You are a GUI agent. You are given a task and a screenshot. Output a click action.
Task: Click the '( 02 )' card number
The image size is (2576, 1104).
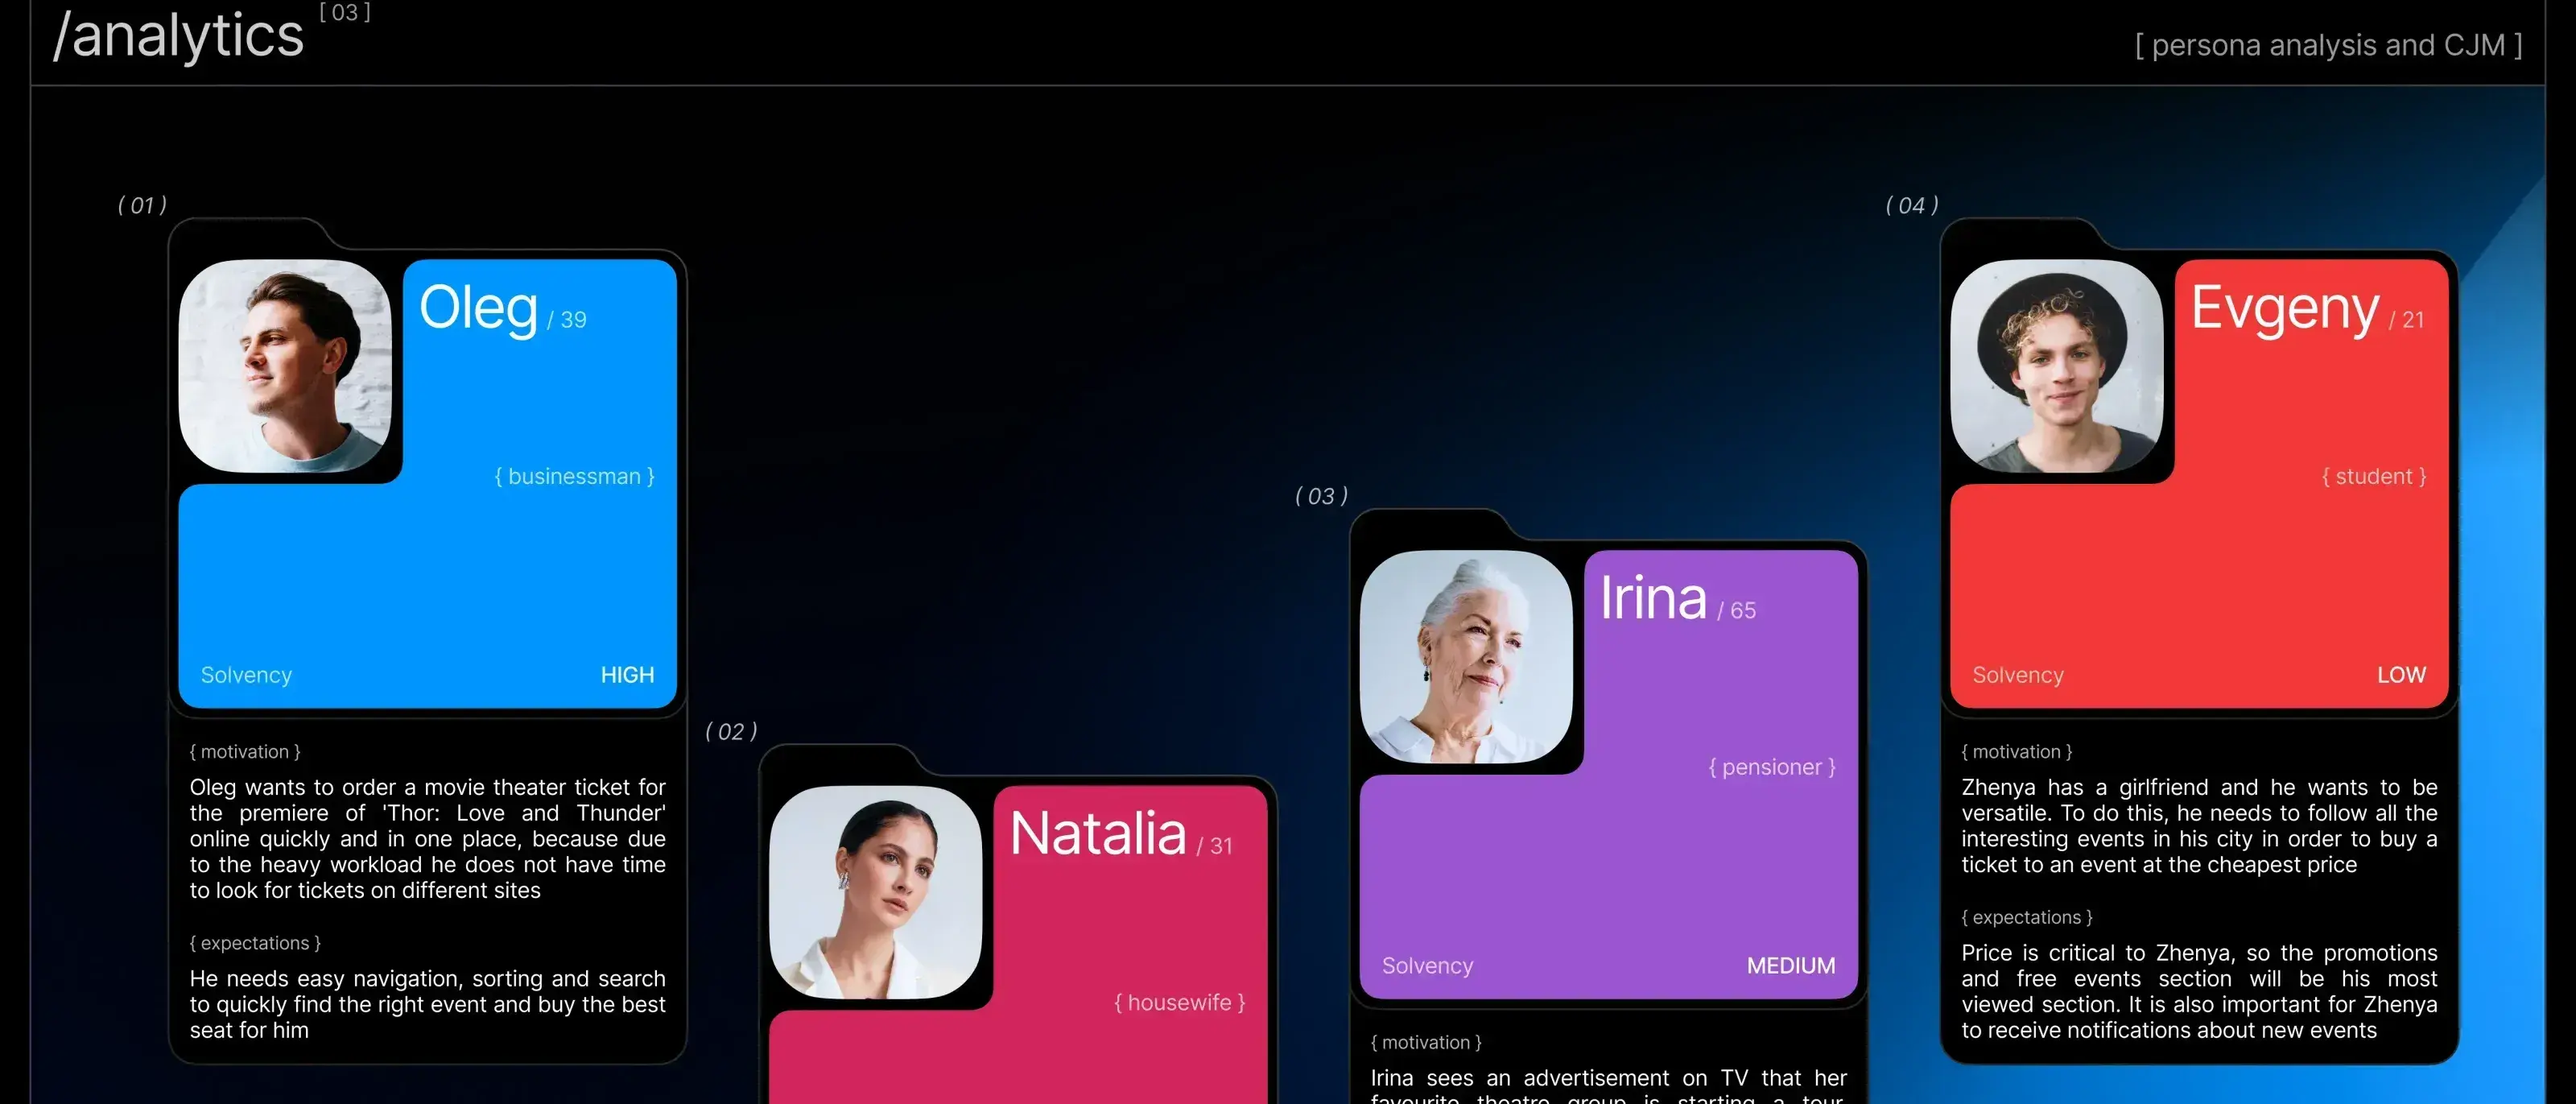tap(731, 732)
